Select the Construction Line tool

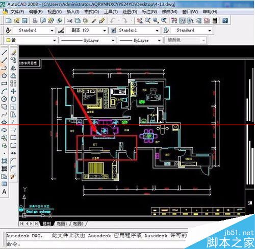coord(4,60)
